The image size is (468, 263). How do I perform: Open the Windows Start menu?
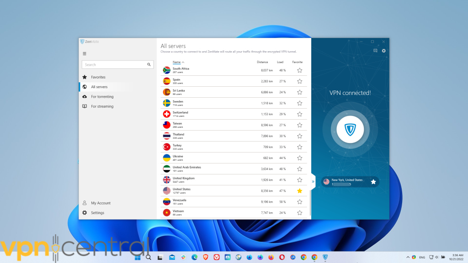pyautogui.click(x=138, y=258)
